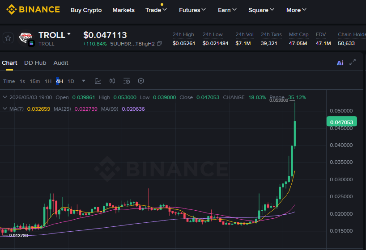Click the 24h Low label

[x=213, y=34]
